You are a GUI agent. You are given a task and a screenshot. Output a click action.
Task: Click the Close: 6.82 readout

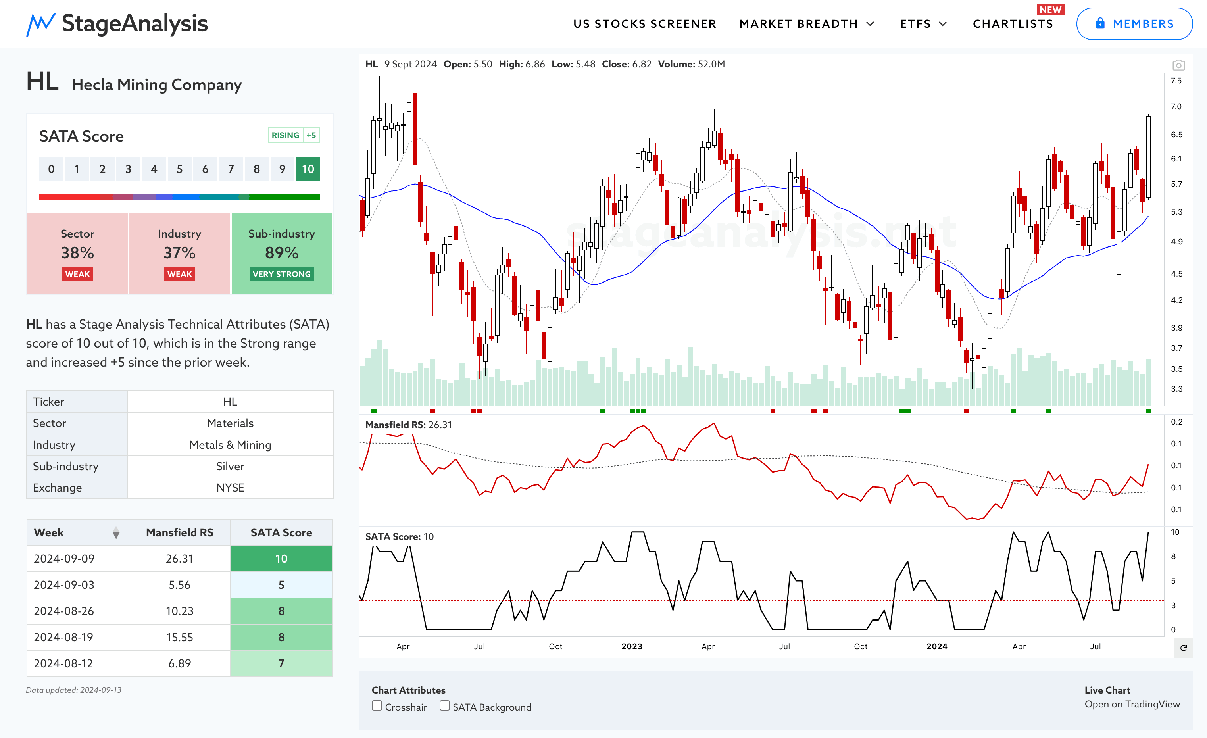tap(627, 64)
